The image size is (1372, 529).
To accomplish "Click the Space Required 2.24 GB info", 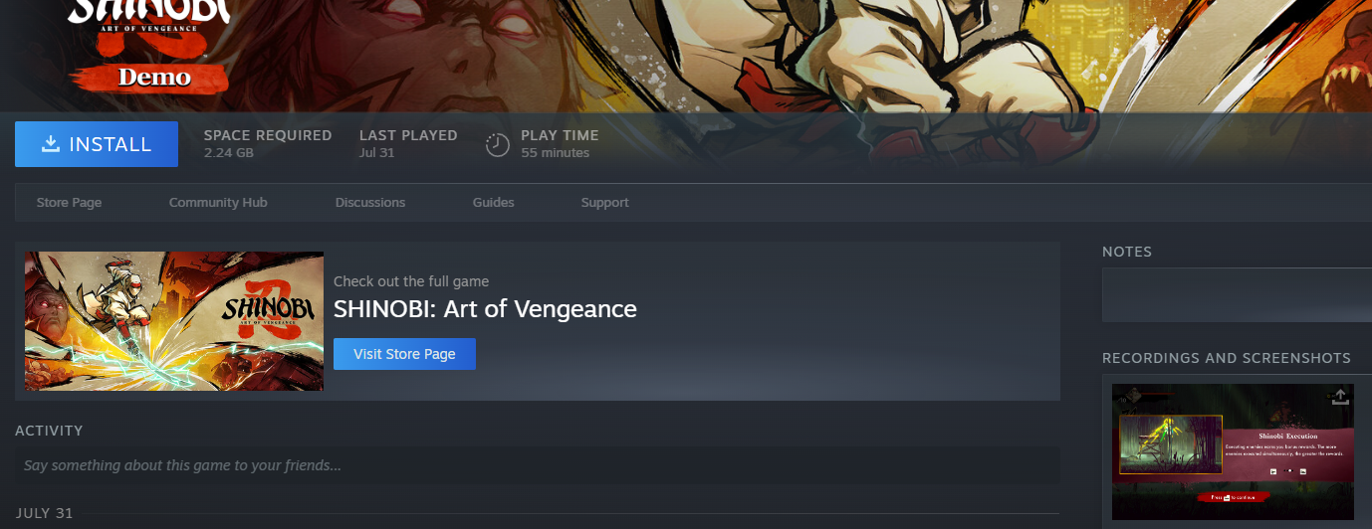I will pyautogui.click(x=268, y=144).
